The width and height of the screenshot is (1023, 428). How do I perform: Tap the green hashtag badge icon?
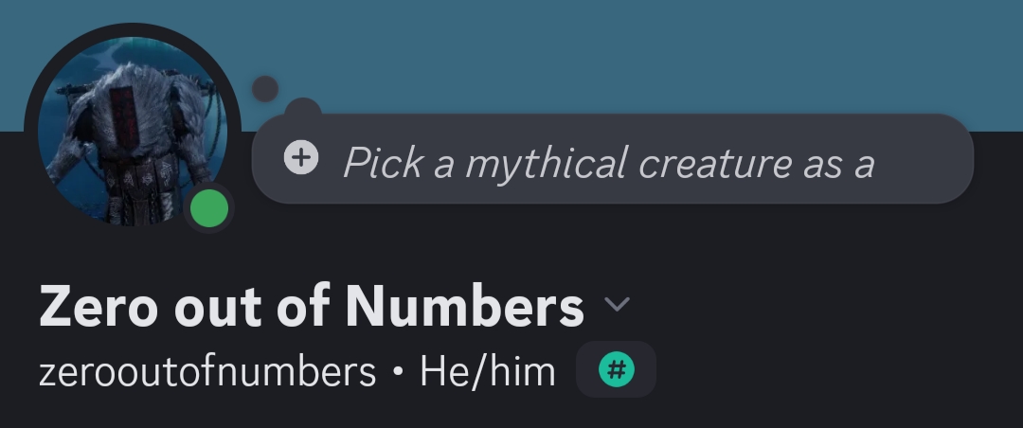(x=616, y=369)
